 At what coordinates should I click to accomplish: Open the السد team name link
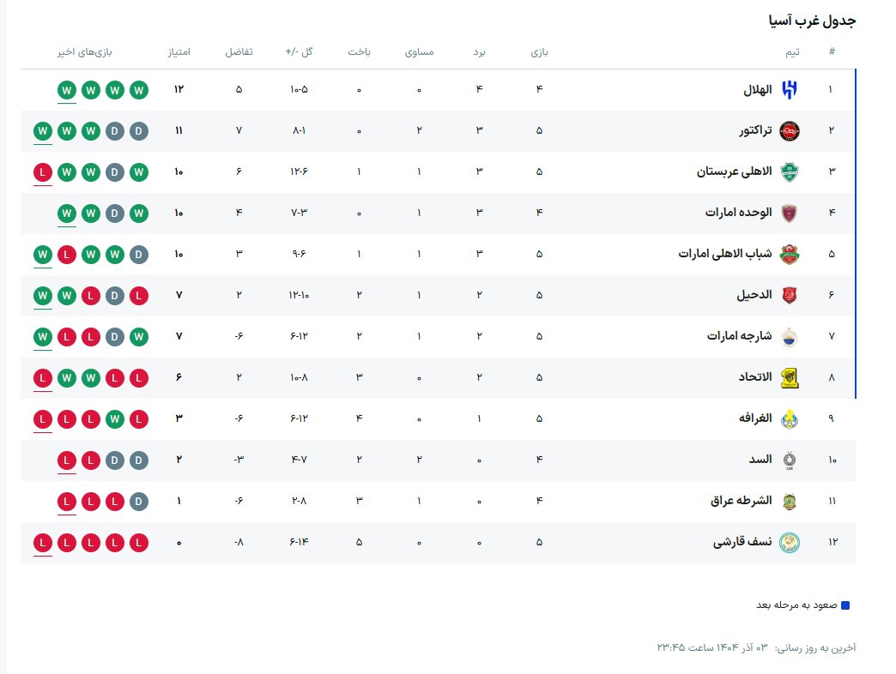click(760, 460)
